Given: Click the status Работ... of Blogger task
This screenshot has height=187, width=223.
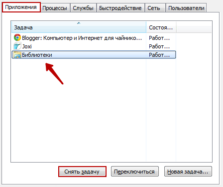Looking at the screenshot, I should [x=159, y=38].
